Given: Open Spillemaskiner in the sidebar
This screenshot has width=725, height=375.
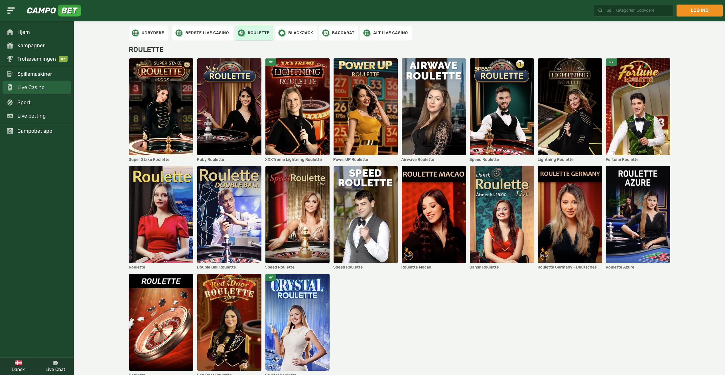Looking at the screenshot, I should pos(37,74).
